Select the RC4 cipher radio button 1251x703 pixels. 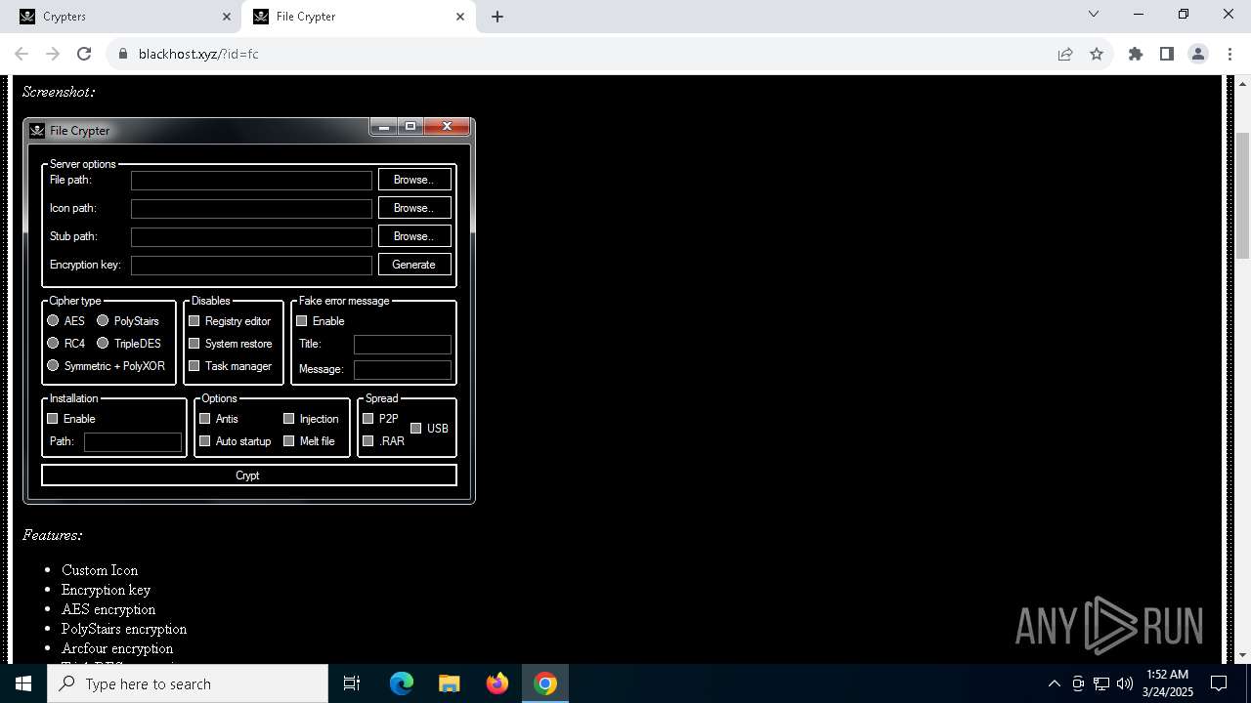(53, 343)
